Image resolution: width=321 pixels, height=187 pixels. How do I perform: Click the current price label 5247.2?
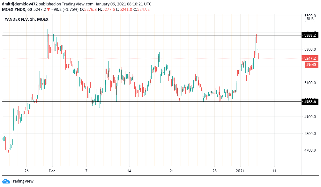pos(310,58)
